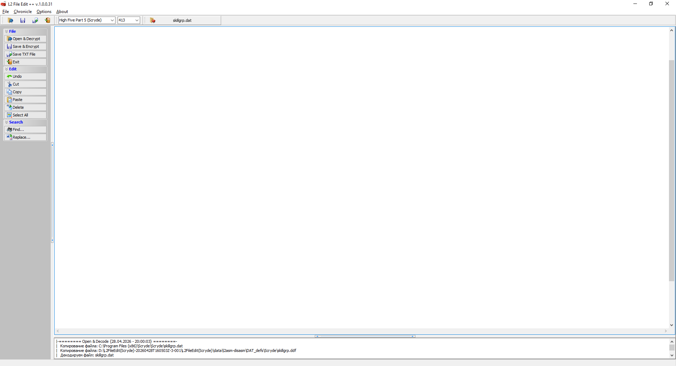Open the Options menu
The width and height of the screenshot is (676, 366).
44,12
